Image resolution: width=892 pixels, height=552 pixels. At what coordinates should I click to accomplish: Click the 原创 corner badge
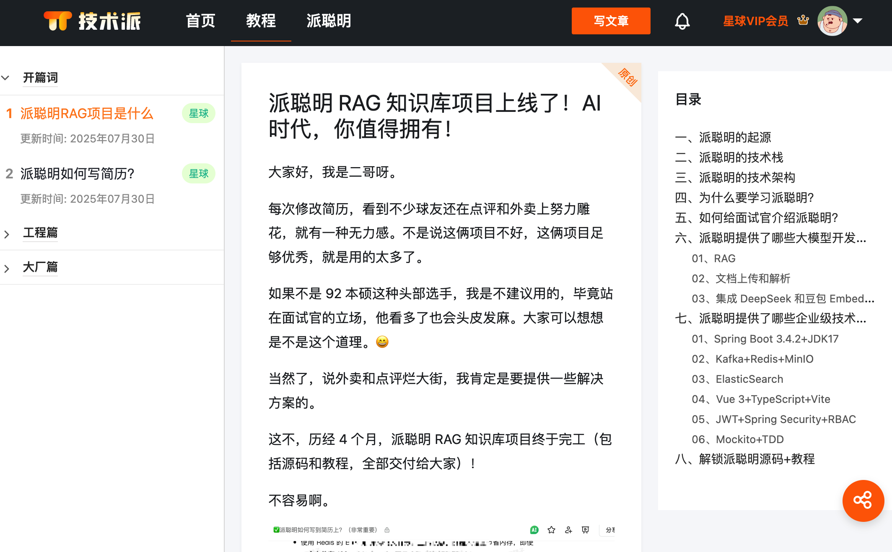point(627,77)
